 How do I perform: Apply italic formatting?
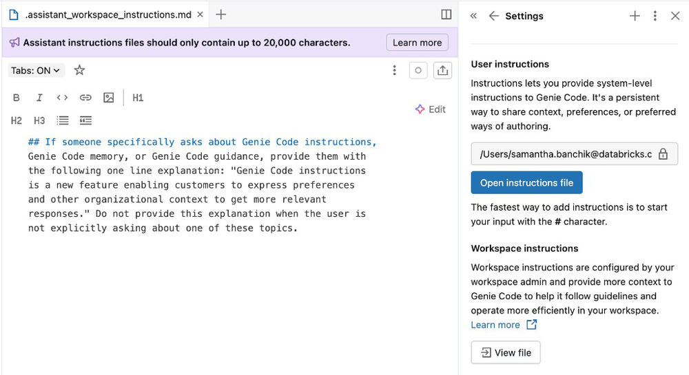pyautogui.click(x=39, y=98)
